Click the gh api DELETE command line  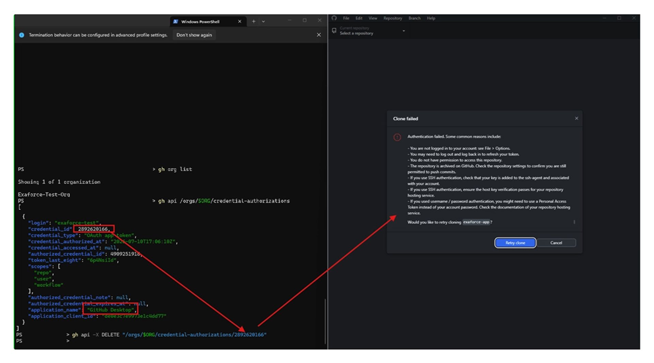[169, 335]
